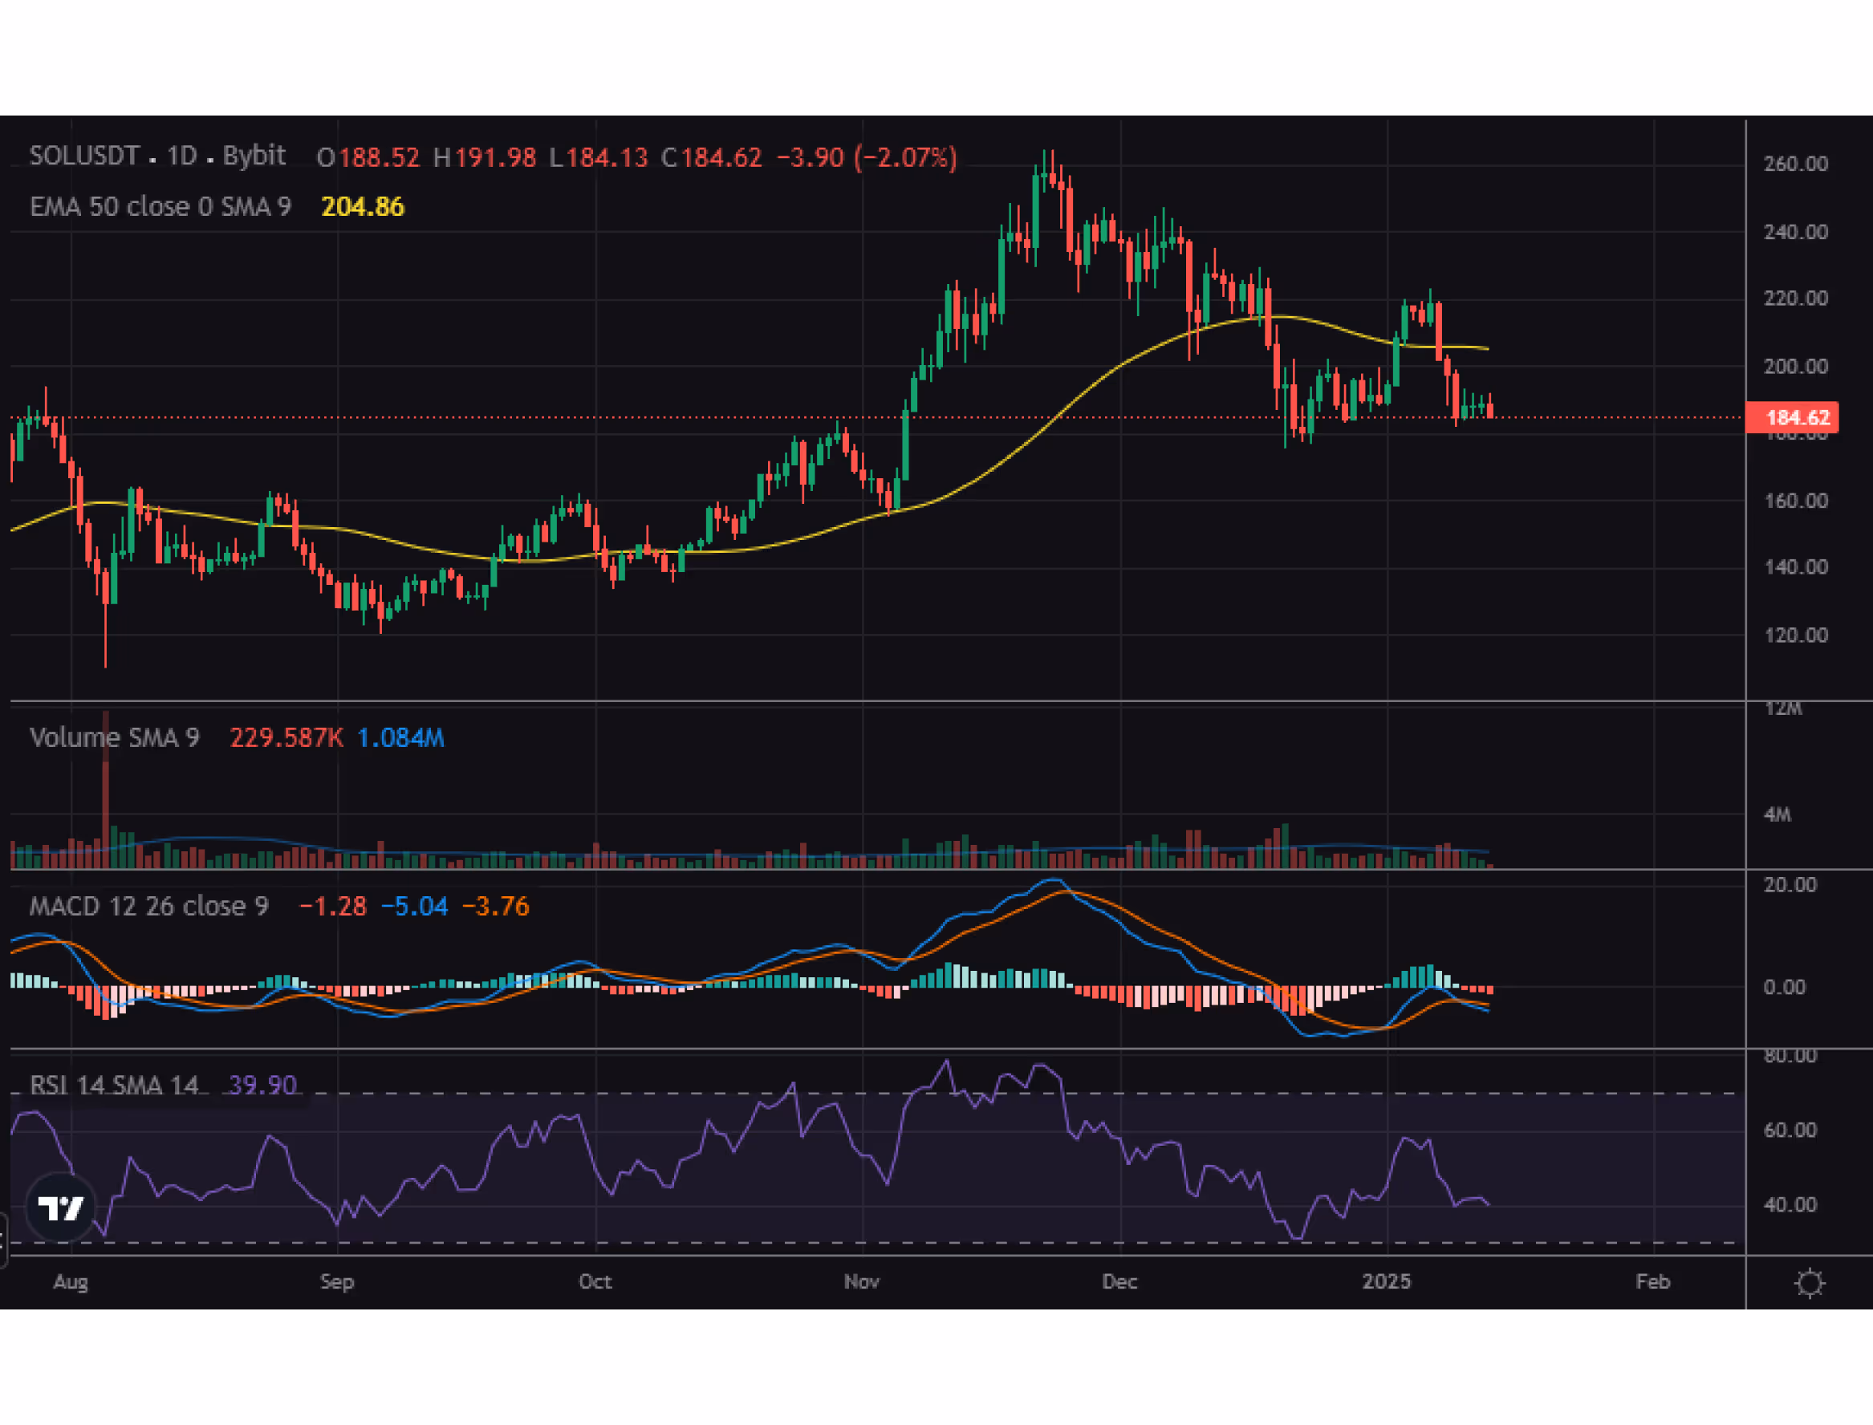Click the Bybit exchange label

point(254,156)
